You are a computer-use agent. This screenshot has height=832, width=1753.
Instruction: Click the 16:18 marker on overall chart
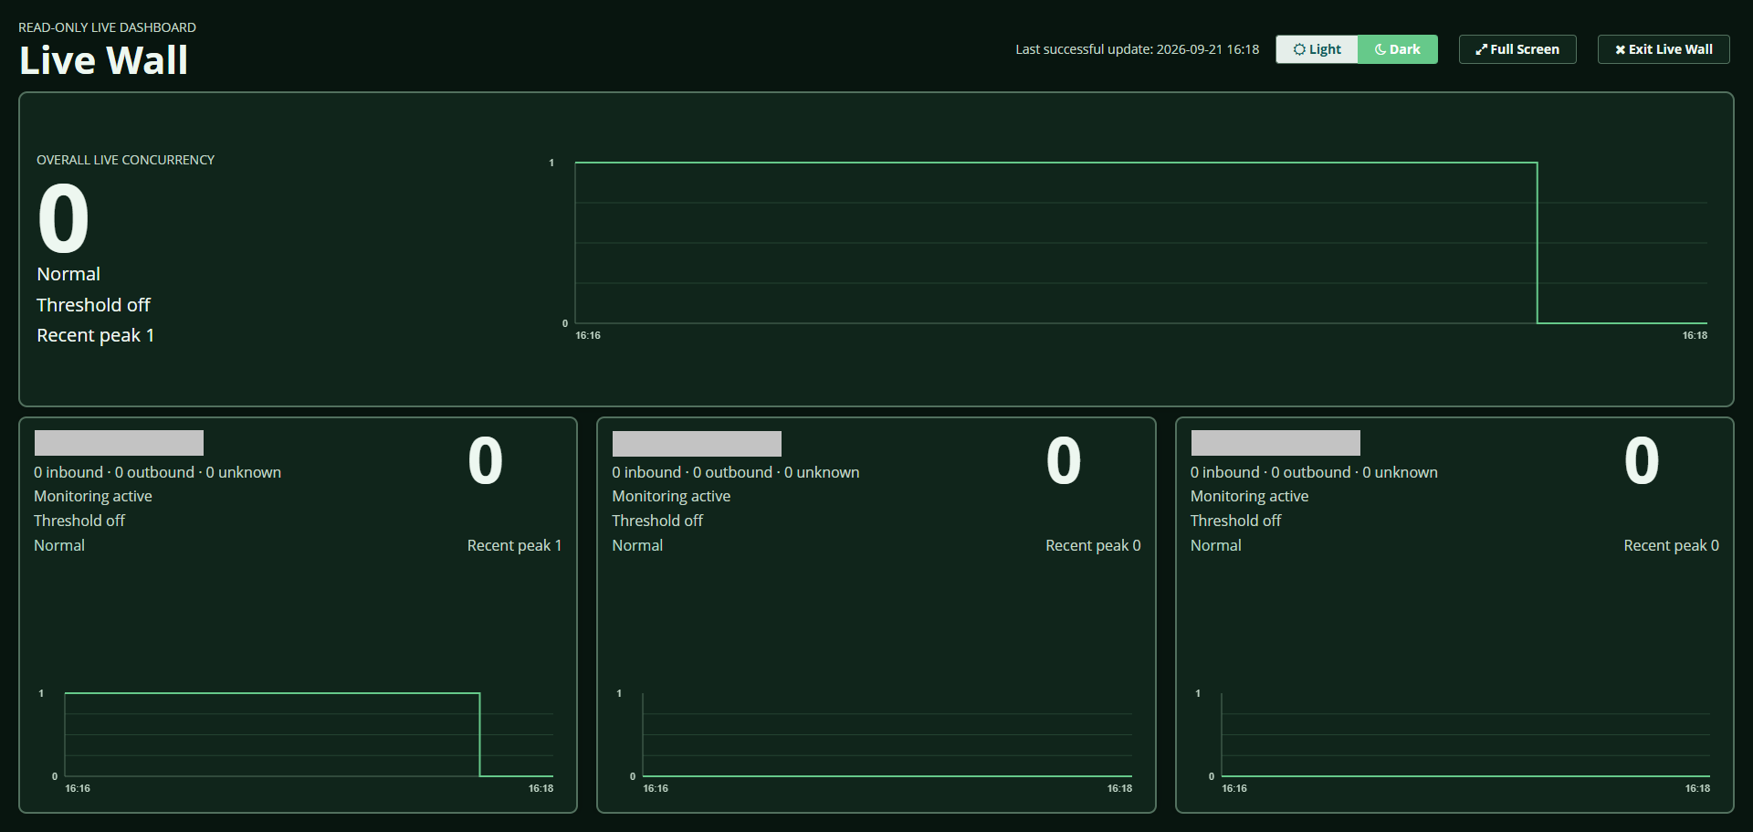point(1695,335)
